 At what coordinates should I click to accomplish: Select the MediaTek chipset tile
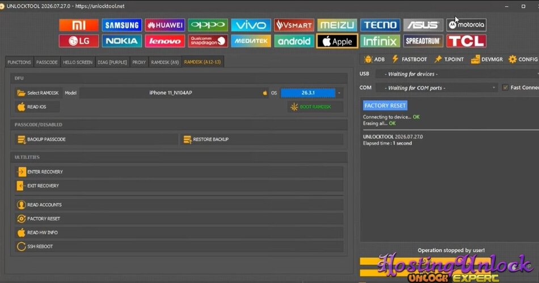(x=251, y=41)
